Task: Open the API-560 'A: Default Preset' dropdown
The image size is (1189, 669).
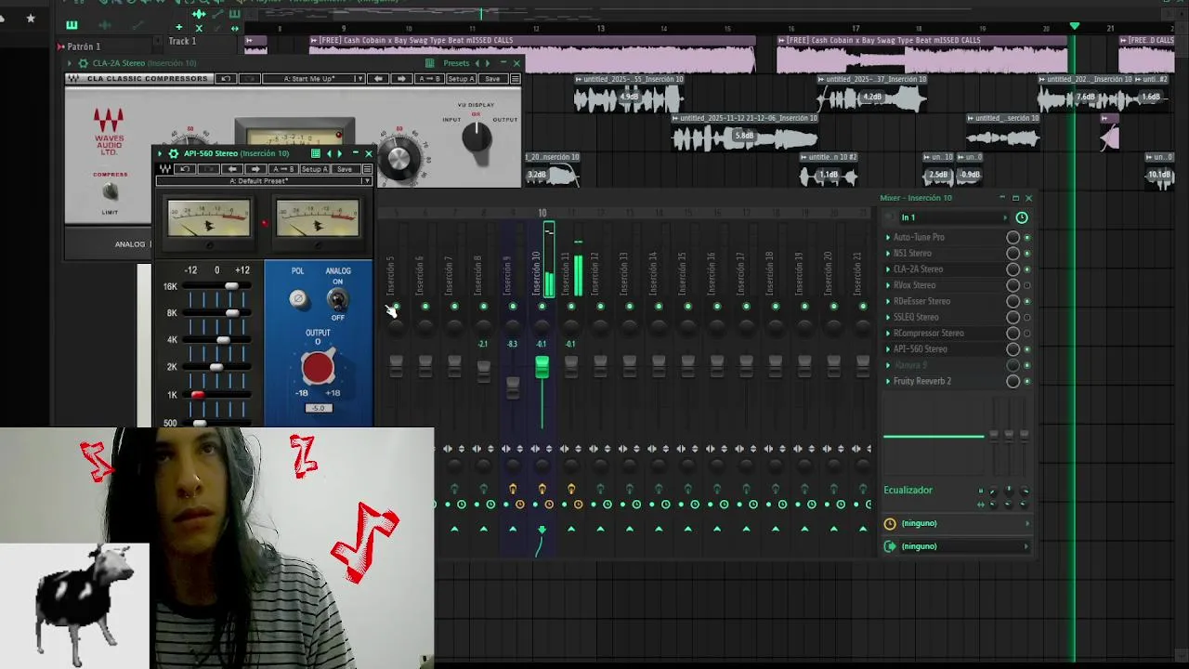Action: [265, 181]
